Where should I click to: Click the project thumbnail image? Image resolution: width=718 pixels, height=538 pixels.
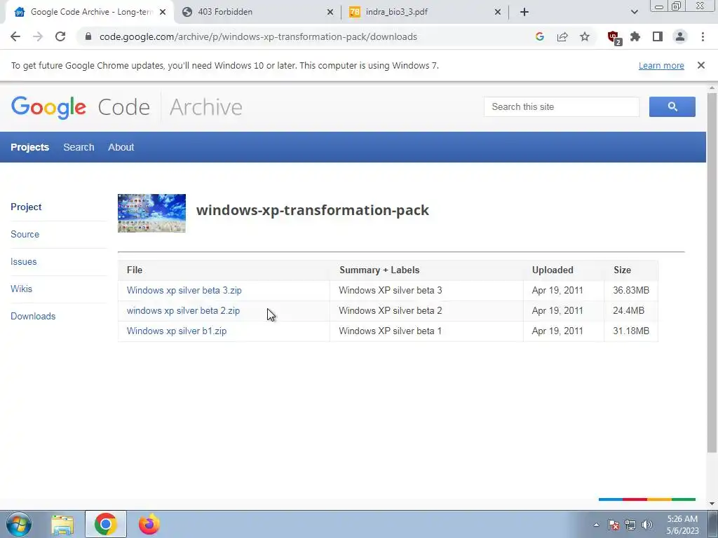pyautogui.click(x=151, y=213)
